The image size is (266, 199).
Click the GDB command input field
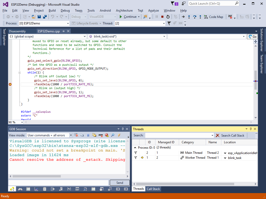pyautogui.click(x=58, y=183)
